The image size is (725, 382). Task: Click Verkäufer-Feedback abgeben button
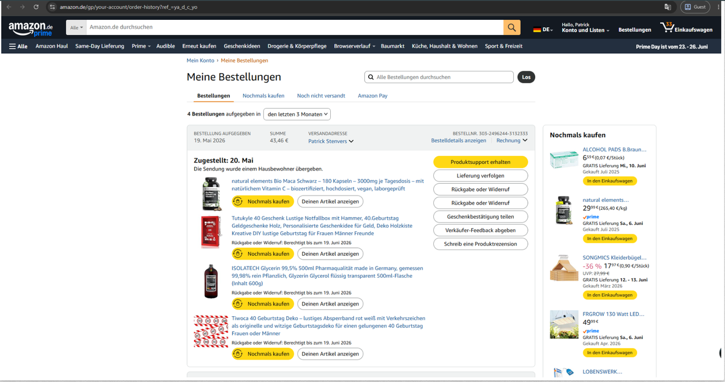point(480,230)
